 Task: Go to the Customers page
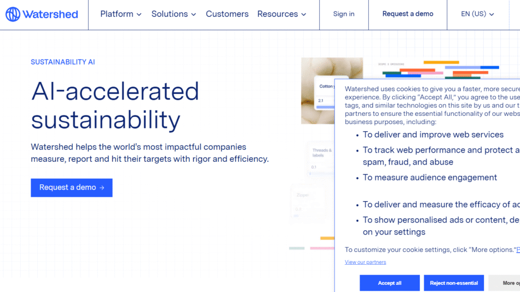[x=227, y=14]
